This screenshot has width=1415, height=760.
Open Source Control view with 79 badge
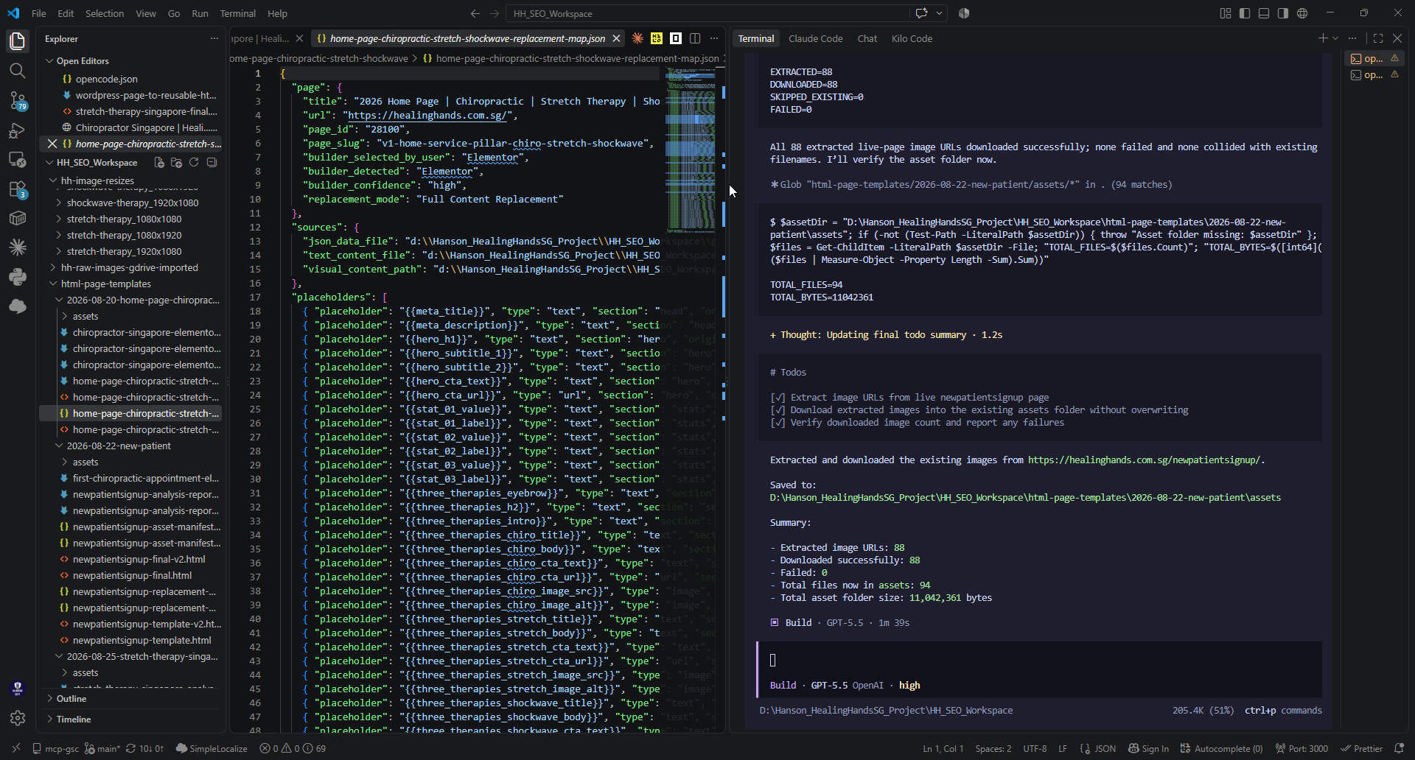(18, 101)
